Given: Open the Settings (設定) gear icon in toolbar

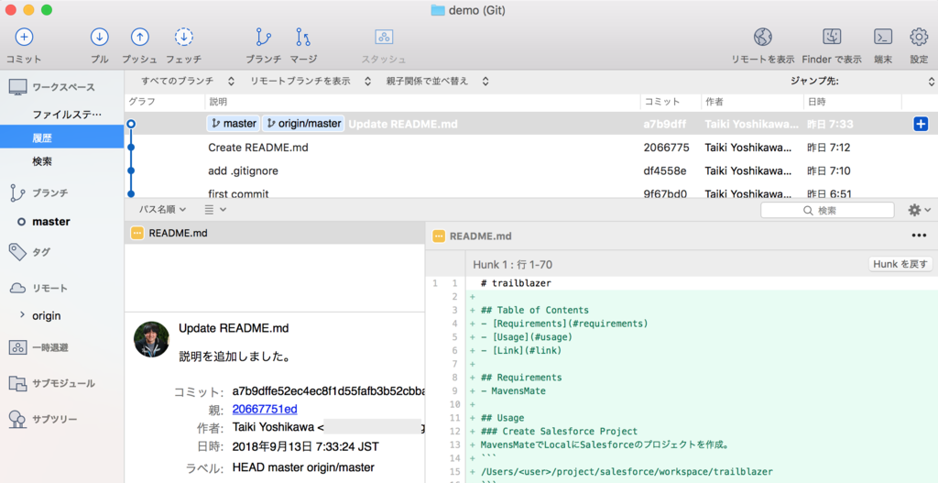Looking at the screenshot, I should coord(919,37).
